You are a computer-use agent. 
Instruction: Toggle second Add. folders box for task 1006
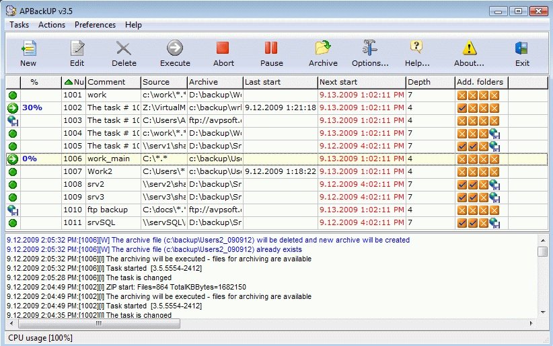point(473,159)
